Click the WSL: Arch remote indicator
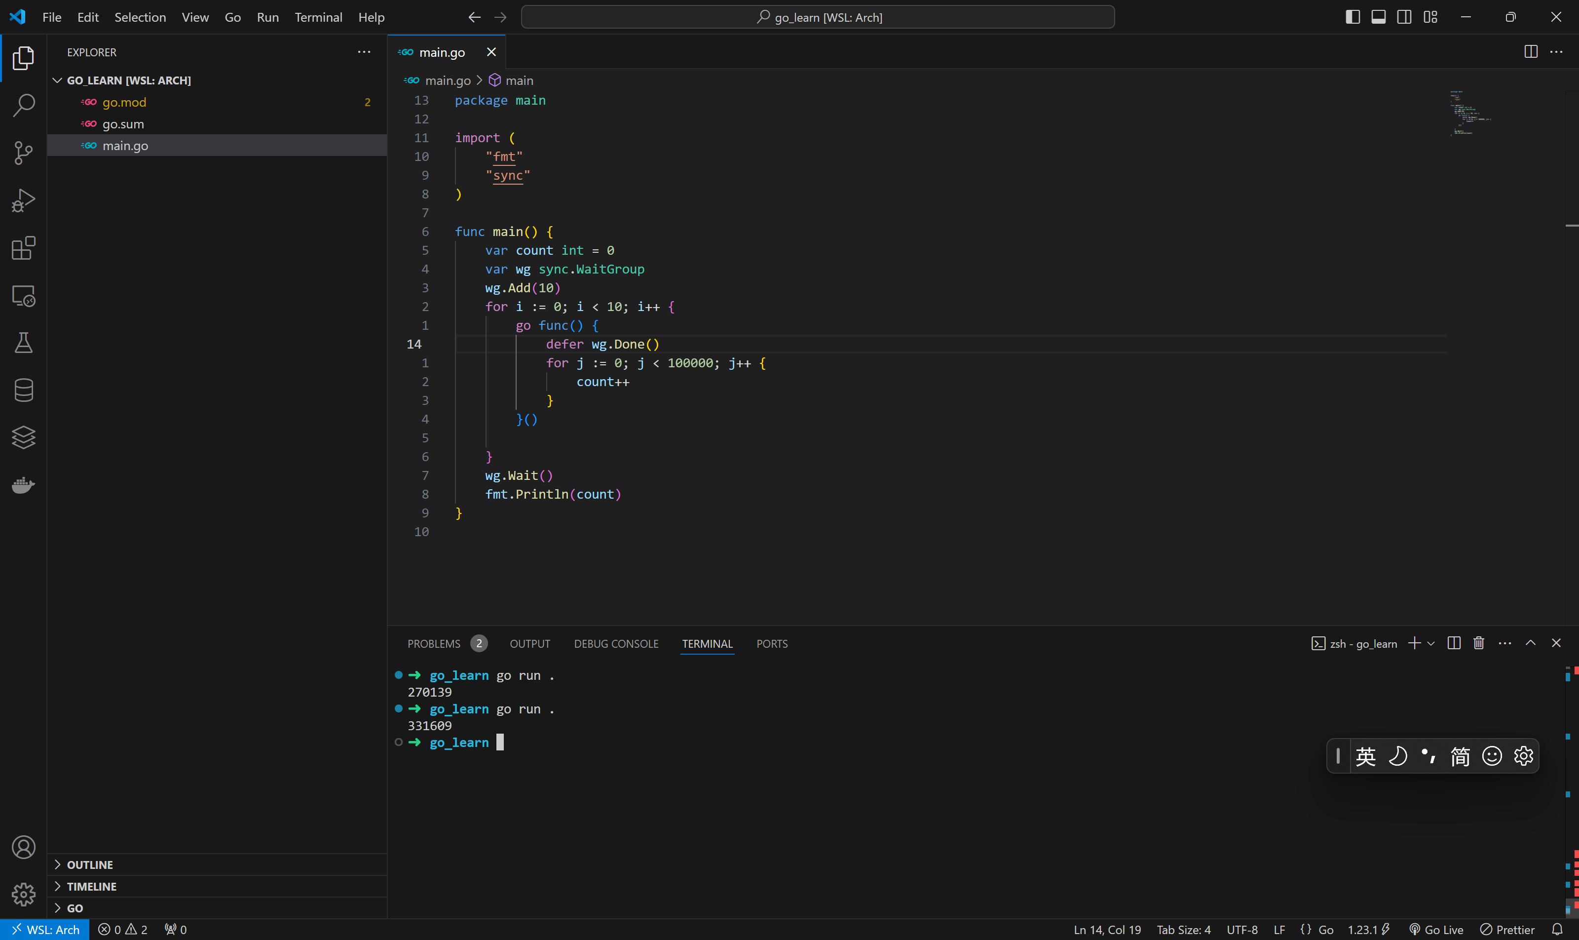Screen dimensions: 1579x940 tap(45, 929)
